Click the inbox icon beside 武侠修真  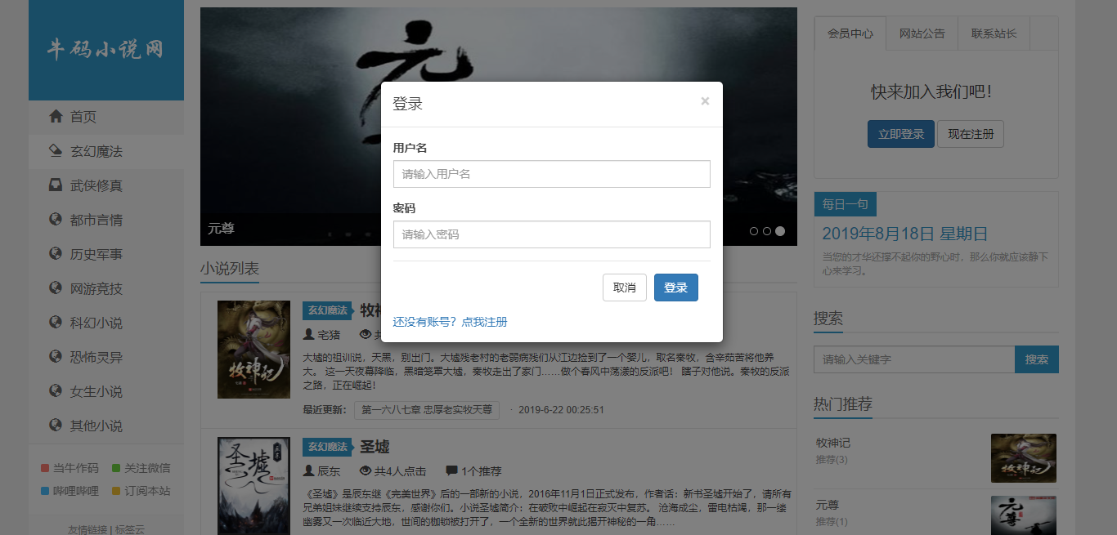coord(56,185)
